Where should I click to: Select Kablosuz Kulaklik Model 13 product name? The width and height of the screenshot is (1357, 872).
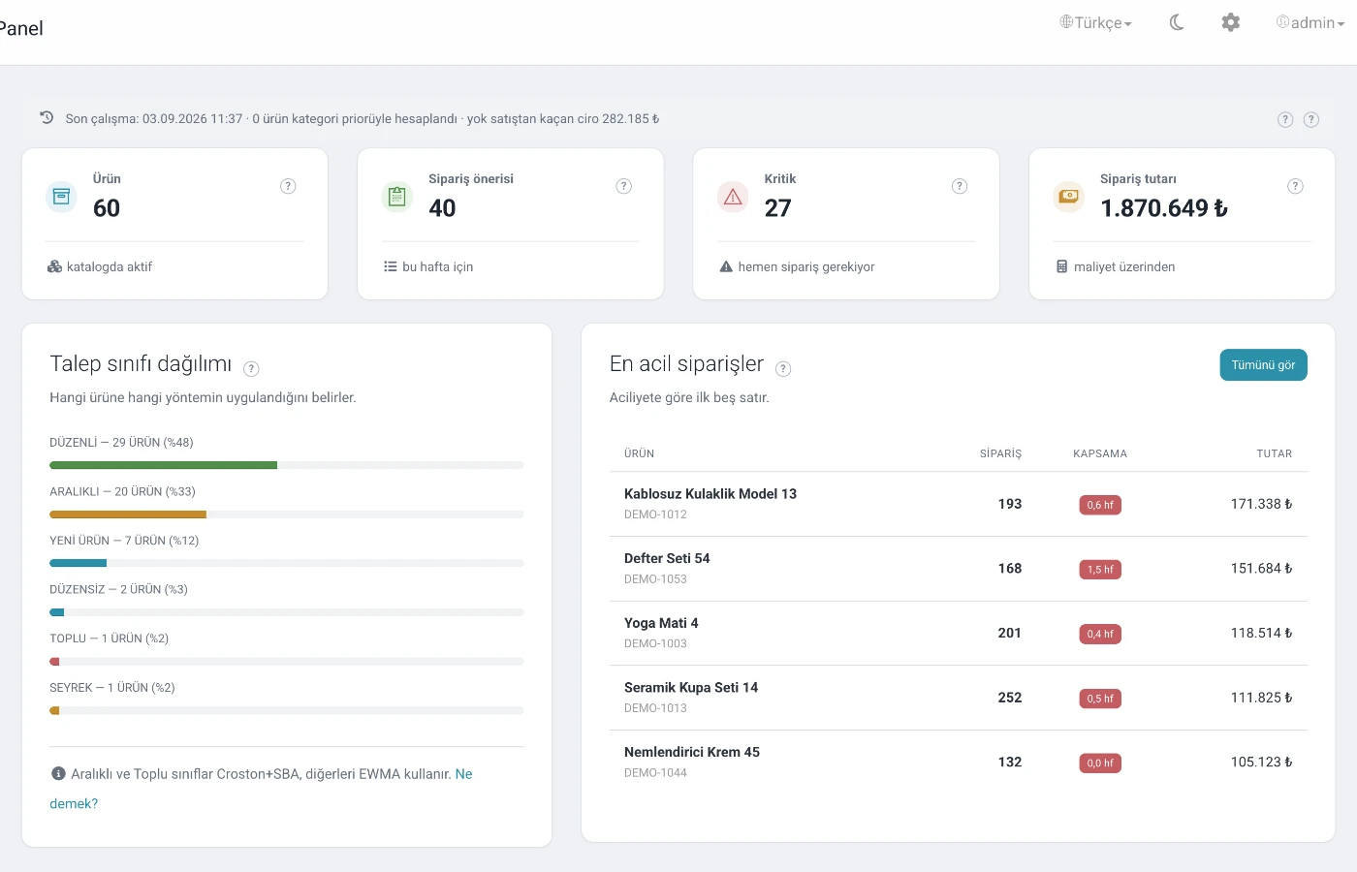(x=710, y=494)
